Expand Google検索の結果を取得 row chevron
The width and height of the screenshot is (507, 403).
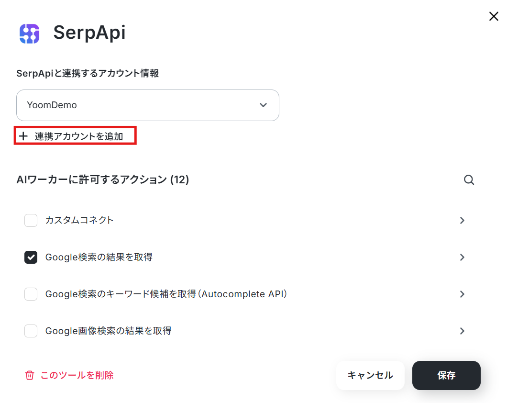(x=462, y=257)
